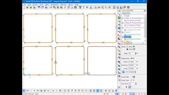The height and width of the screenshot is (95, 169).
Task: Click the Insert After icon
Action: point(133,77)
